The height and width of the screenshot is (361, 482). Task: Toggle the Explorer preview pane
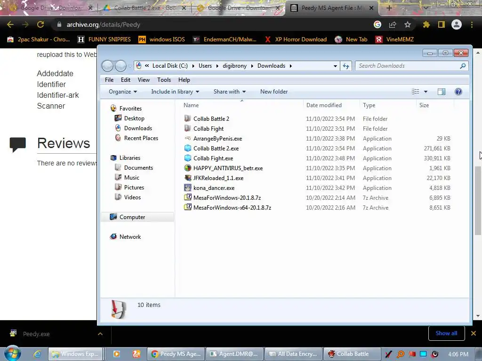(x=442, y=92)
